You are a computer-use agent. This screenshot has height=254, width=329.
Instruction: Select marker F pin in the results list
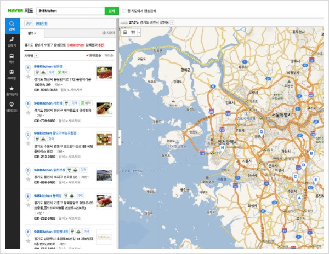(x=28, y=233)
